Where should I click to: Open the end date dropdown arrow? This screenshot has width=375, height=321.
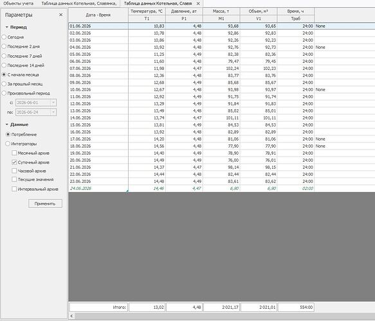coord(53,112)
